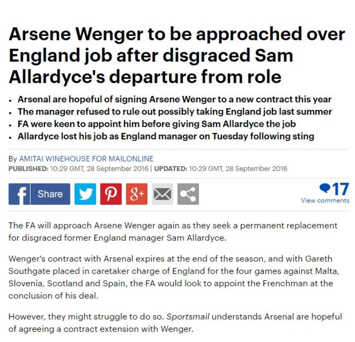Click the Facebook logo icon
355x342 pixels.
pyautogui.click(x=19, y=194)
